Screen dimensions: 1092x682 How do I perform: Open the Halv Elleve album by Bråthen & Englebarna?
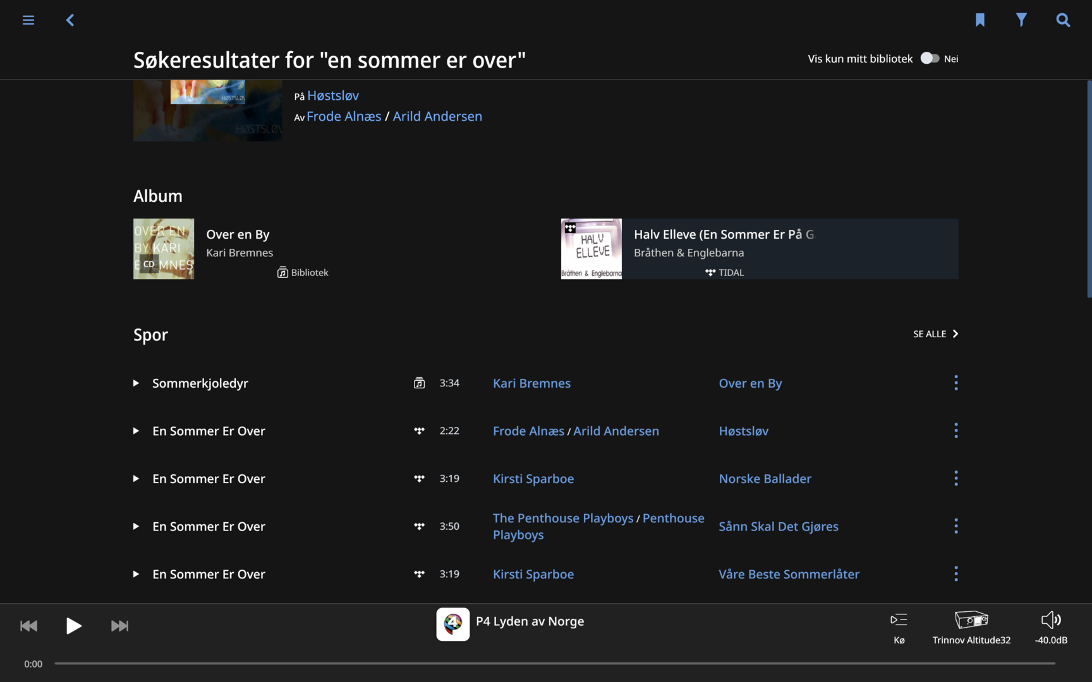pos(760,249)
